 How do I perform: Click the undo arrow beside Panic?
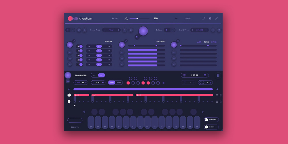tap(176, 18)
